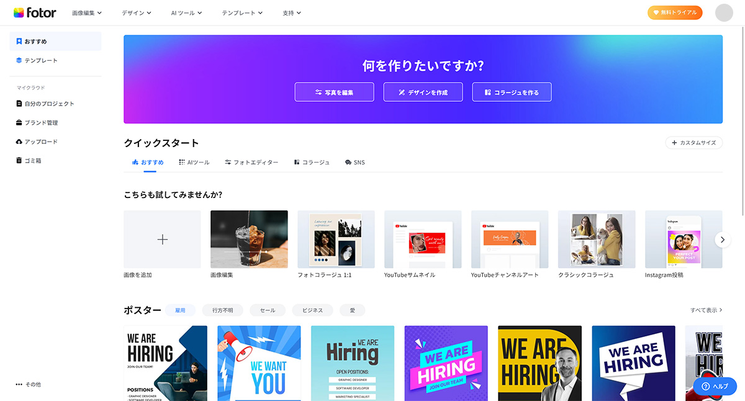Viewport: 745px width, 401px height.
Task: Open the purple WE ARE HIRING poster
Action: (x=446, y=363)
